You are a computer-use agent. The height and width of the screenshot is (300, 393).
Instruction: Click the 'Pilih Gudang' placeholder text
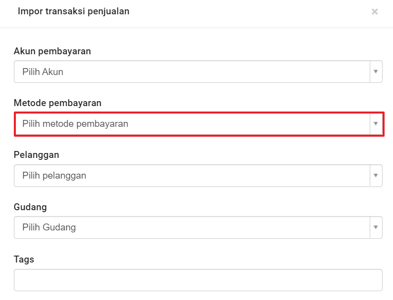click(49, 227)
